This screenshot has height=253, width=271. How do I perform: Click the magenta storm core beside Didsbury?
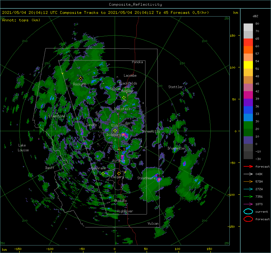click(125, 135)
